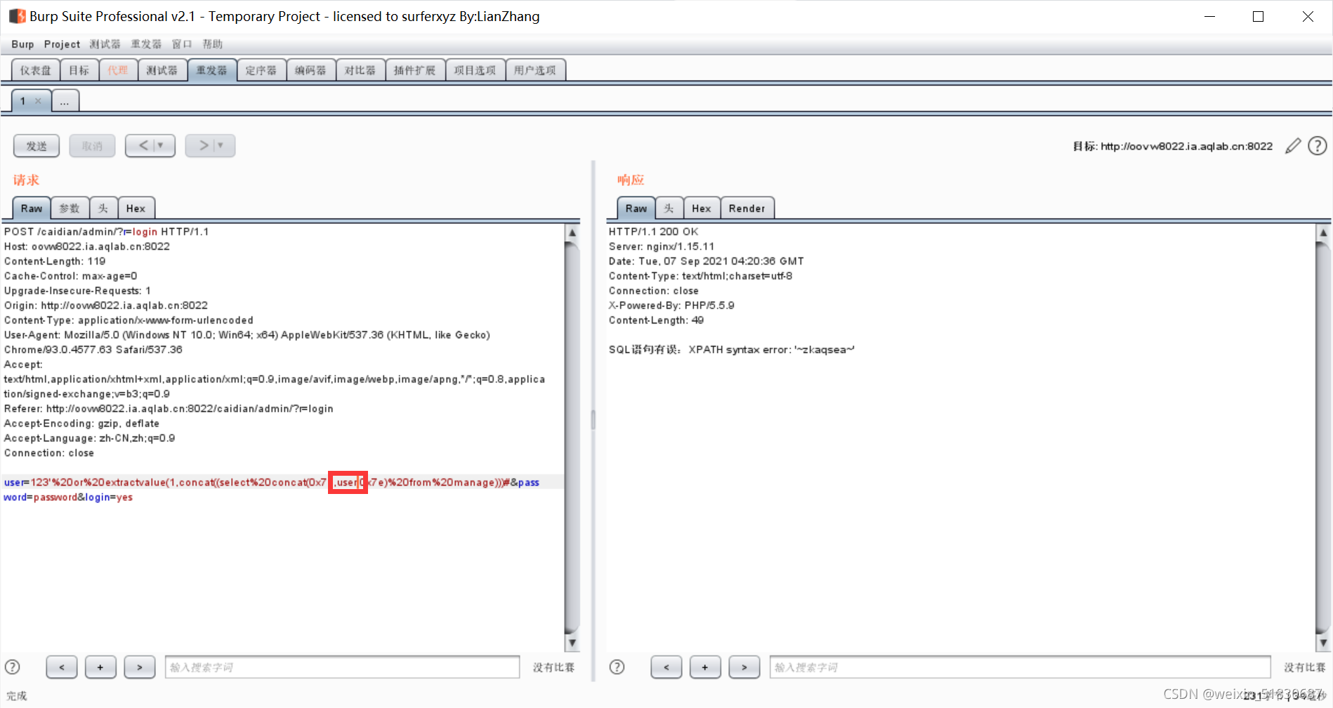Image resolution: width=1333 pixels, height=708 pixels.
Task: Switch to the 测试器 tool tab
Action: tap(162, 70)
